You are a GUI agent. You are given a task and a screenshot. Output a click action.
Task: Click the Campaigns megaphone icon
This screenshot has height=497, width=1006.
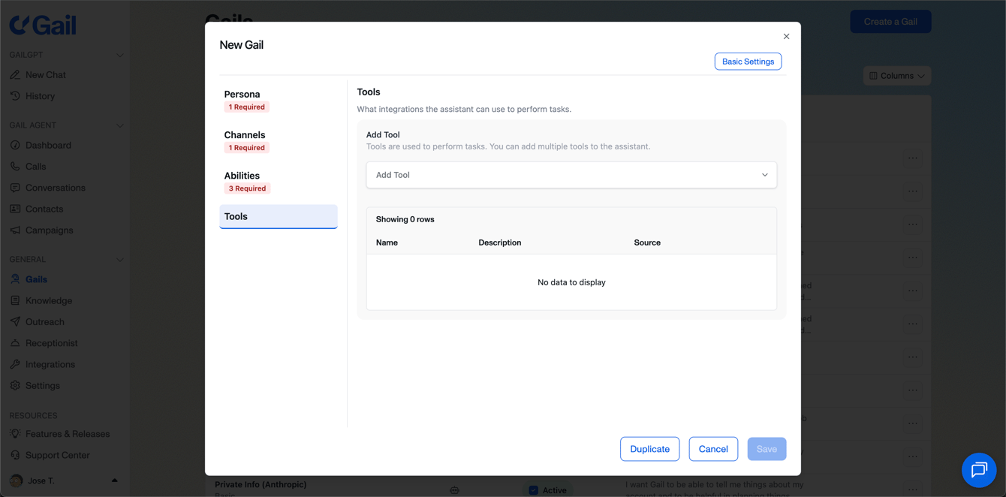(15, 230)
